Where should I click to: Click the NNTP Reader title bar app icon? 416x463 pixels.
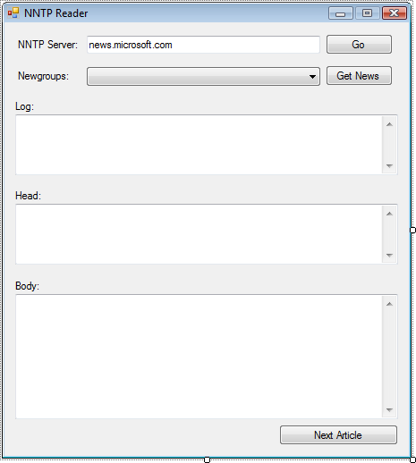click(13, 13)
